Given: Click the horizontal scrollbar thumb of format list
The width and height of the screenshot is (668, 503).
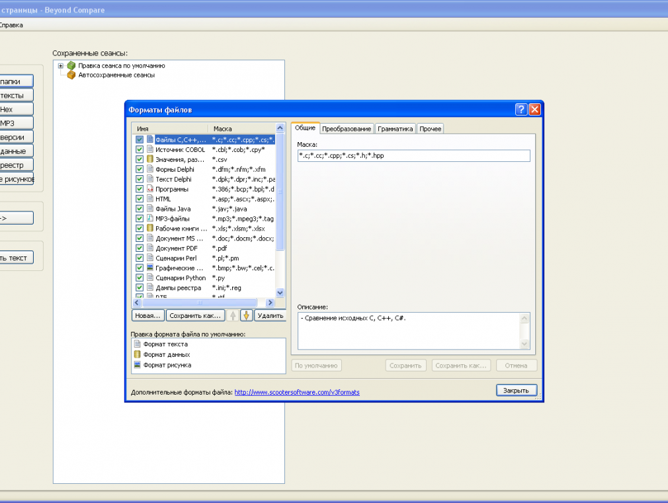Looking at the screenshot, I should [199, 303].
